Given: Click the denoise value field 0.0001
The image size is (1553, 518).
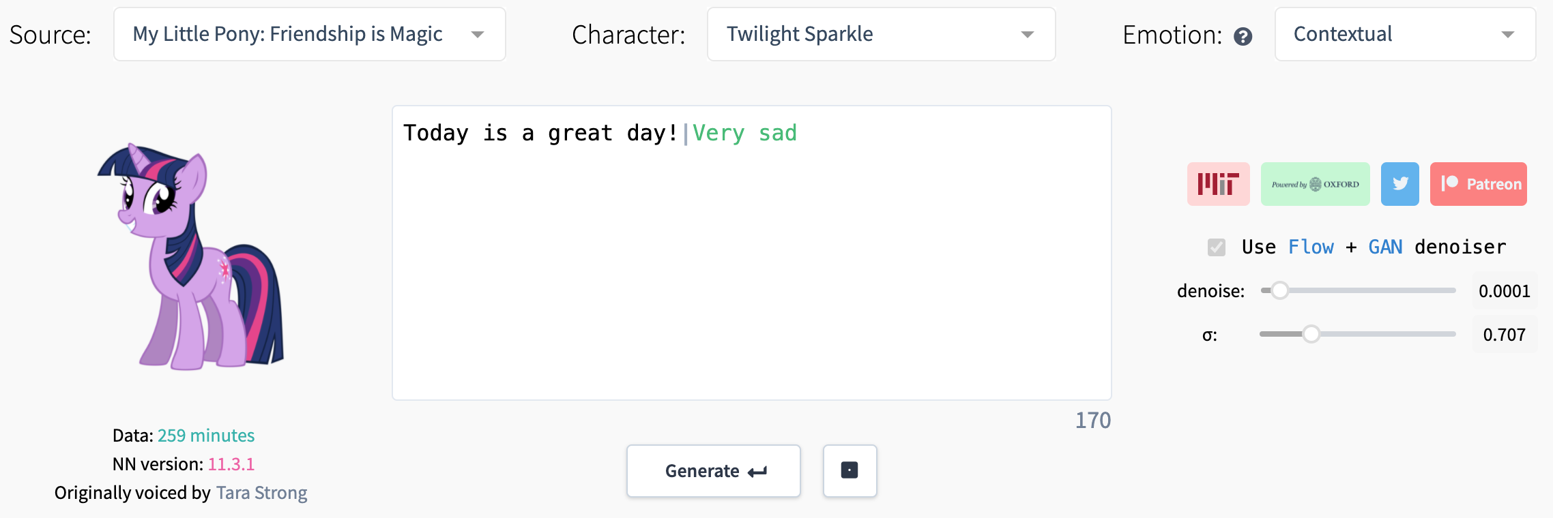Looking at the screenshot, I should pos(1504,291).
